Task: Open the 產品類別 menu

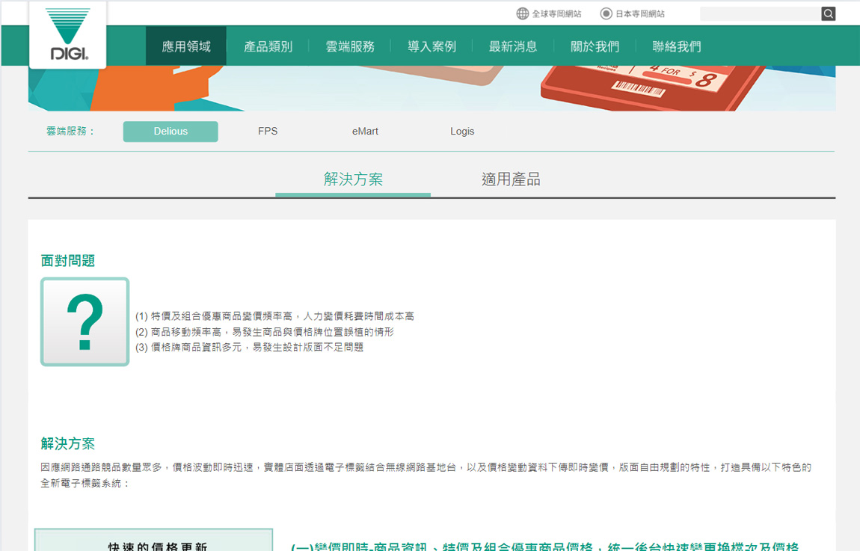Action: click(268, 46)
